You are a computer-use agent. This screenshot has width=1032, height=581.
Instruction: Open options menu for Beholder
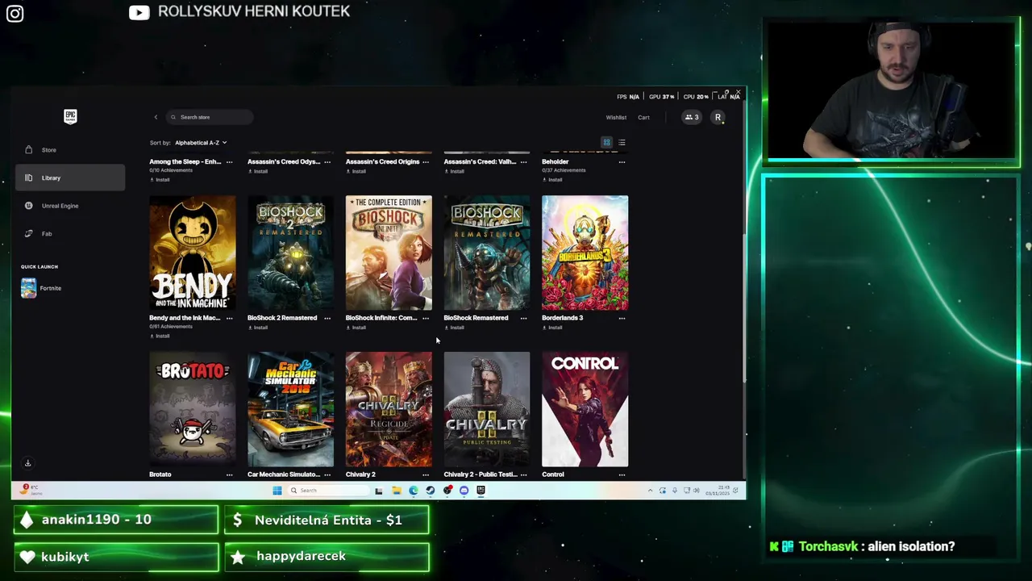coord(622,162)
